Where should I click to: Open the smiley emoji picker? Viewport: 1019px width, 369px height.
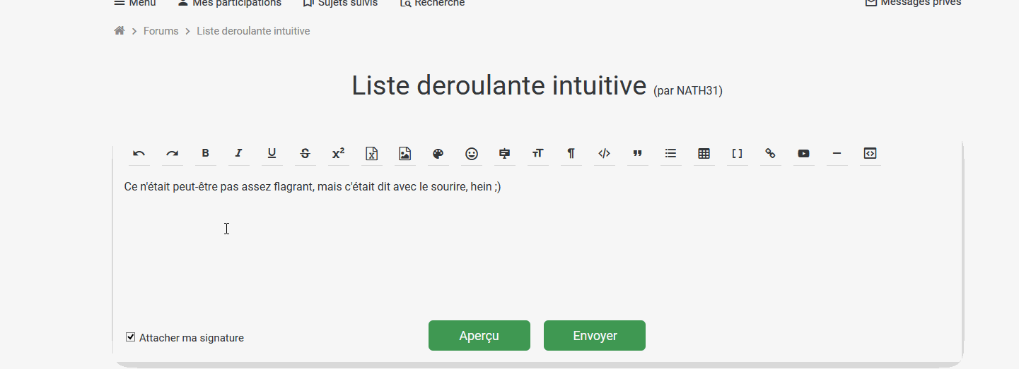coord(472,154)
